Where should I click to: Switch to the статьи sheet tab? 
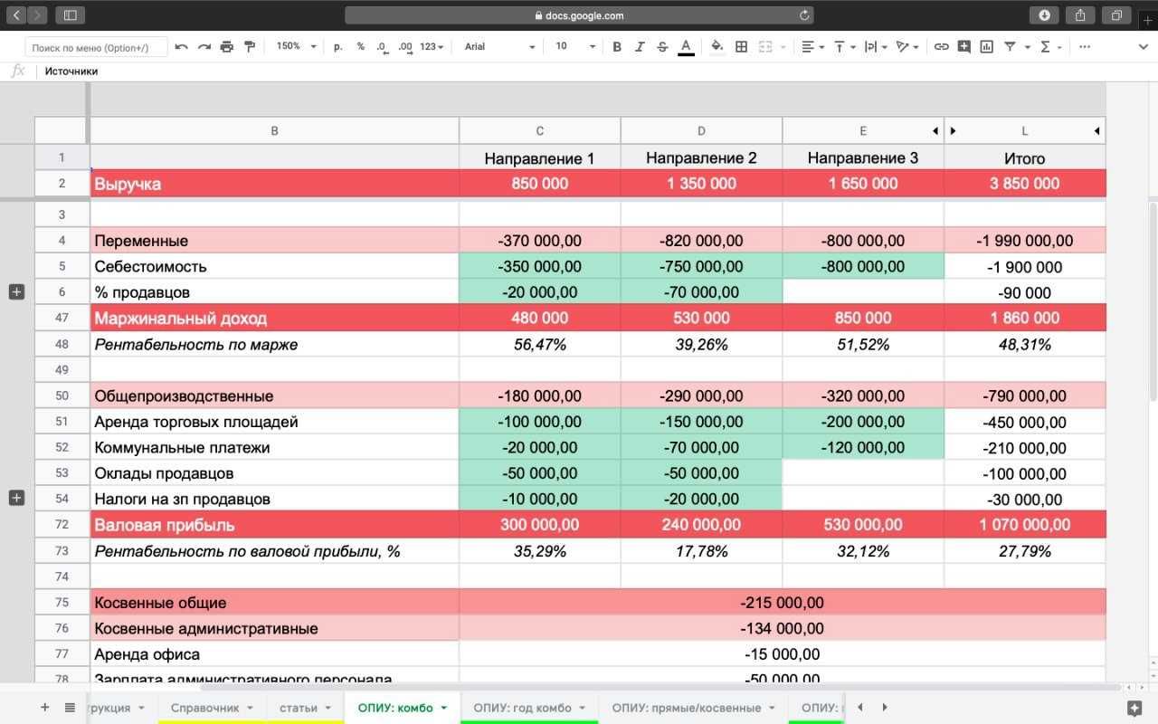[x=306, y=708]
